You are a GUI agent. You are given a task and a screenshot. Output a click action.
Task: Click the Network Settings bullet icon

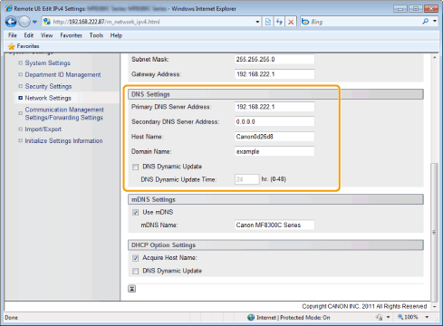pyautogui.click(x=20, y=98)
